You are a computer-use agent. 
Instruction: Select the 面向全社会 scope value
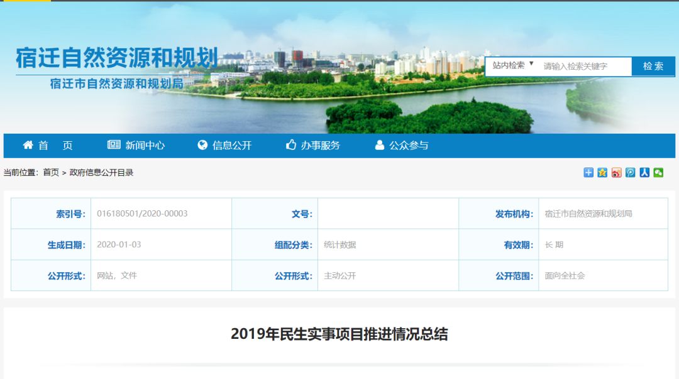point(565,275)
